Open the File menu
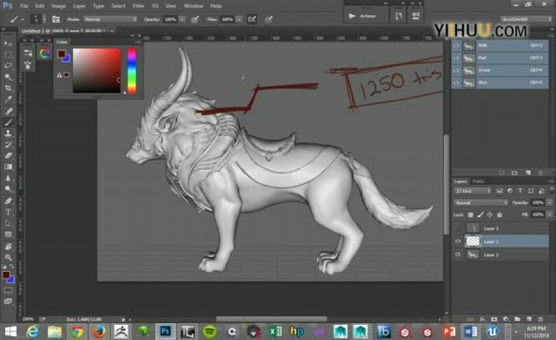This screenshot has height=340, width=556. pos(24,6)
